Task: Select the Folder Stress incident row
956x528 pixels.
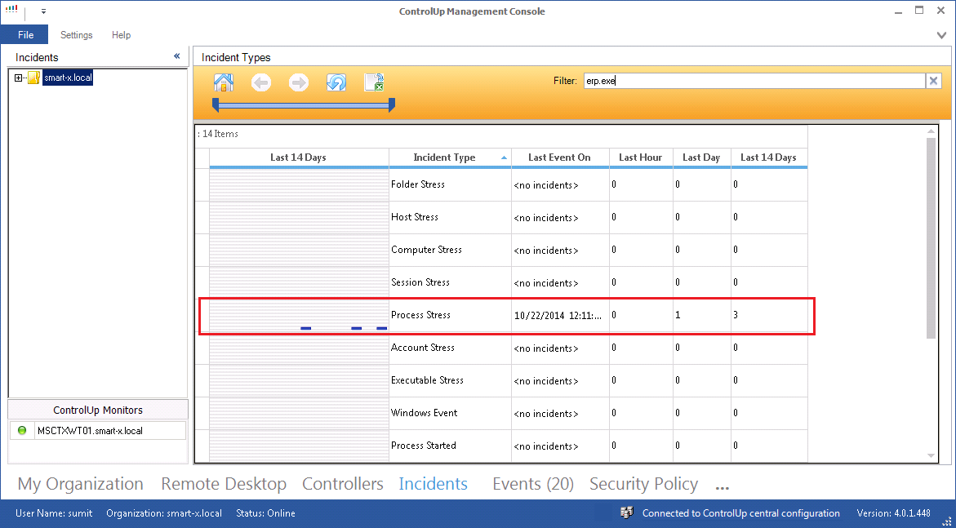Action: tap(502, 184)
